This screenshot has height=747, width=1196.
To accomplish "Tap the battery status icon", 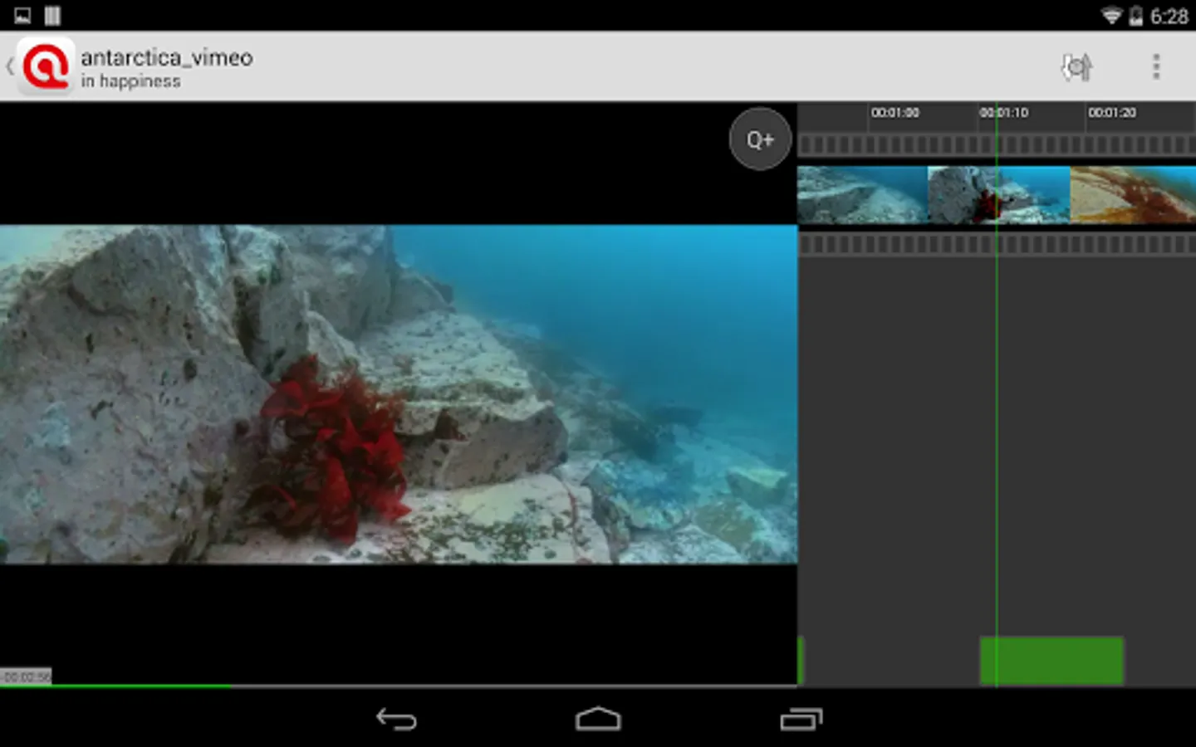I will (x=1135, y=16).
